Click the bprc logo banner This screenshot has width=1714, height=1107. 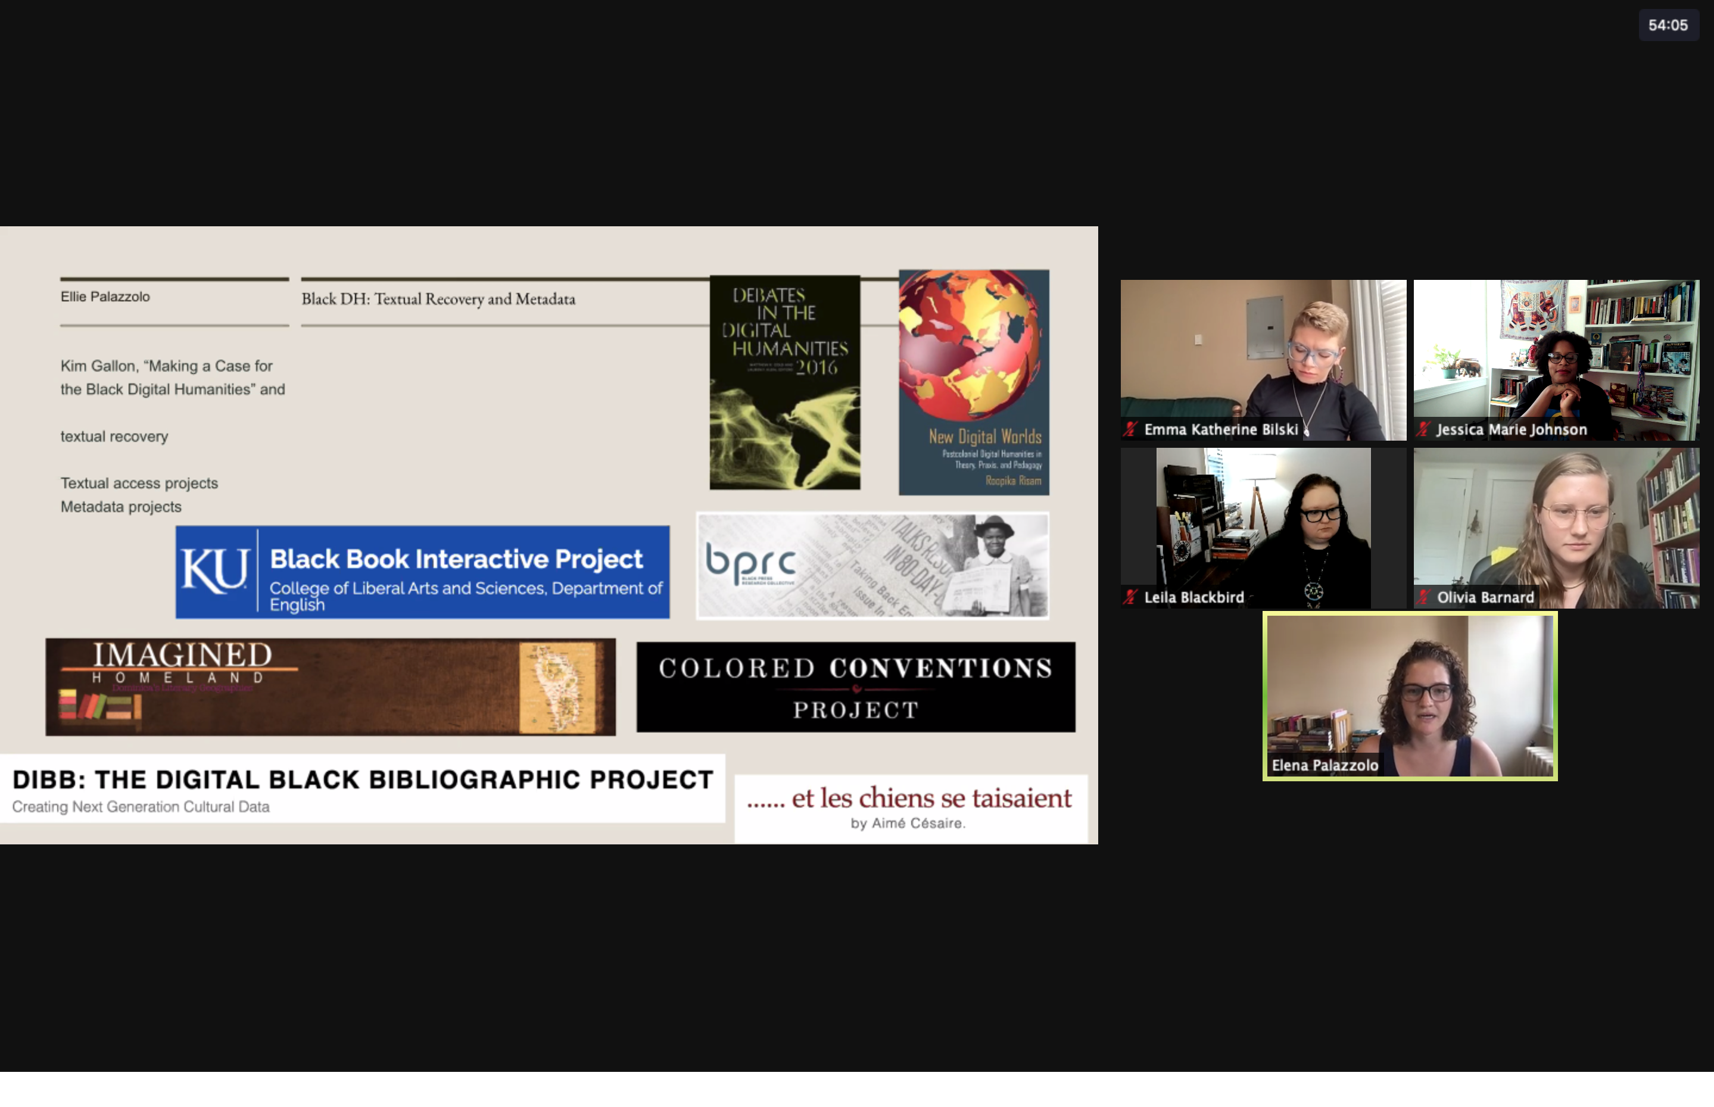(872, 566)
